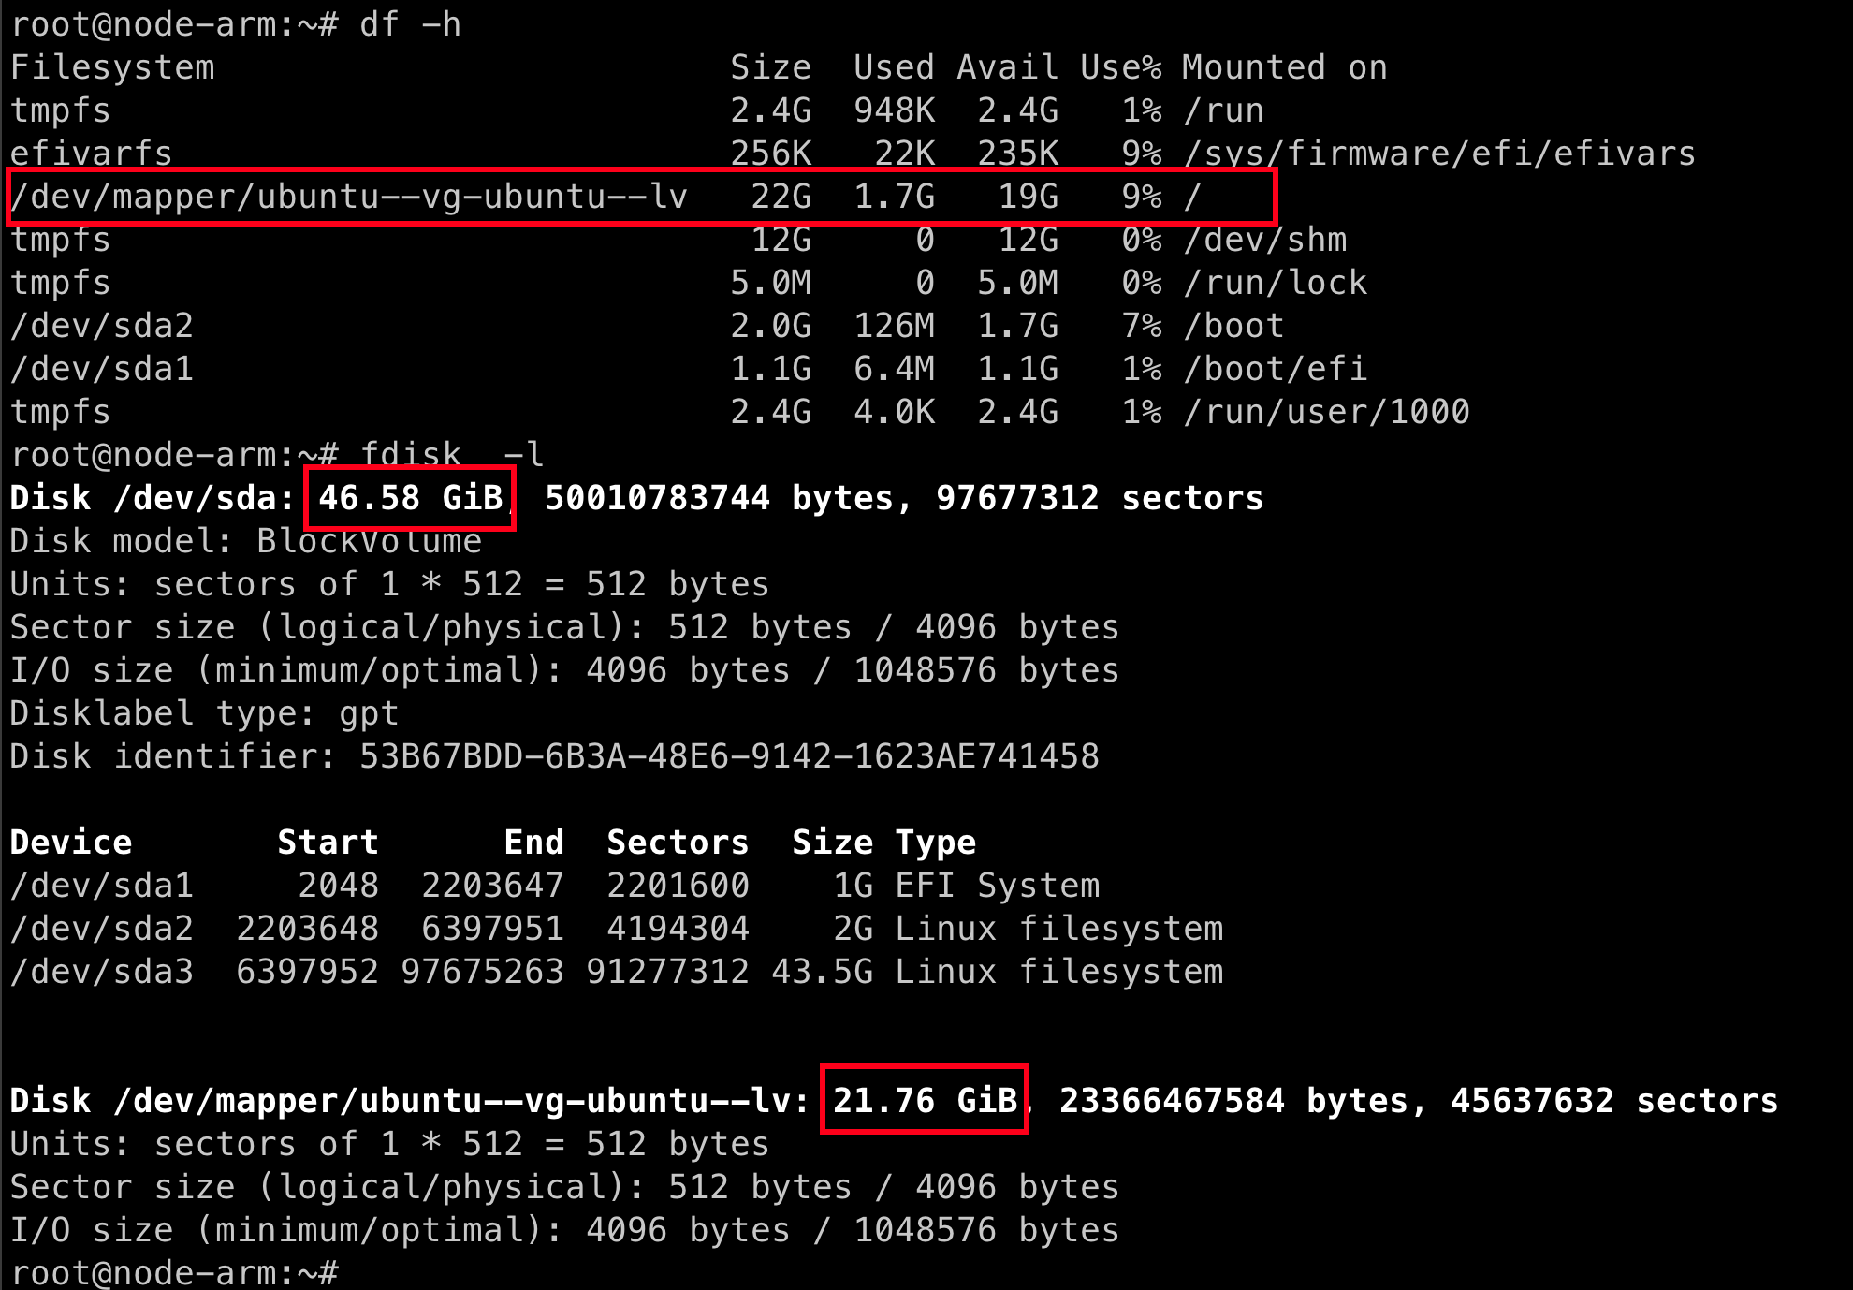1853x1290 pixels.
Task: Click the 43.5G size of sda3
Action: [x=822, y=972]
